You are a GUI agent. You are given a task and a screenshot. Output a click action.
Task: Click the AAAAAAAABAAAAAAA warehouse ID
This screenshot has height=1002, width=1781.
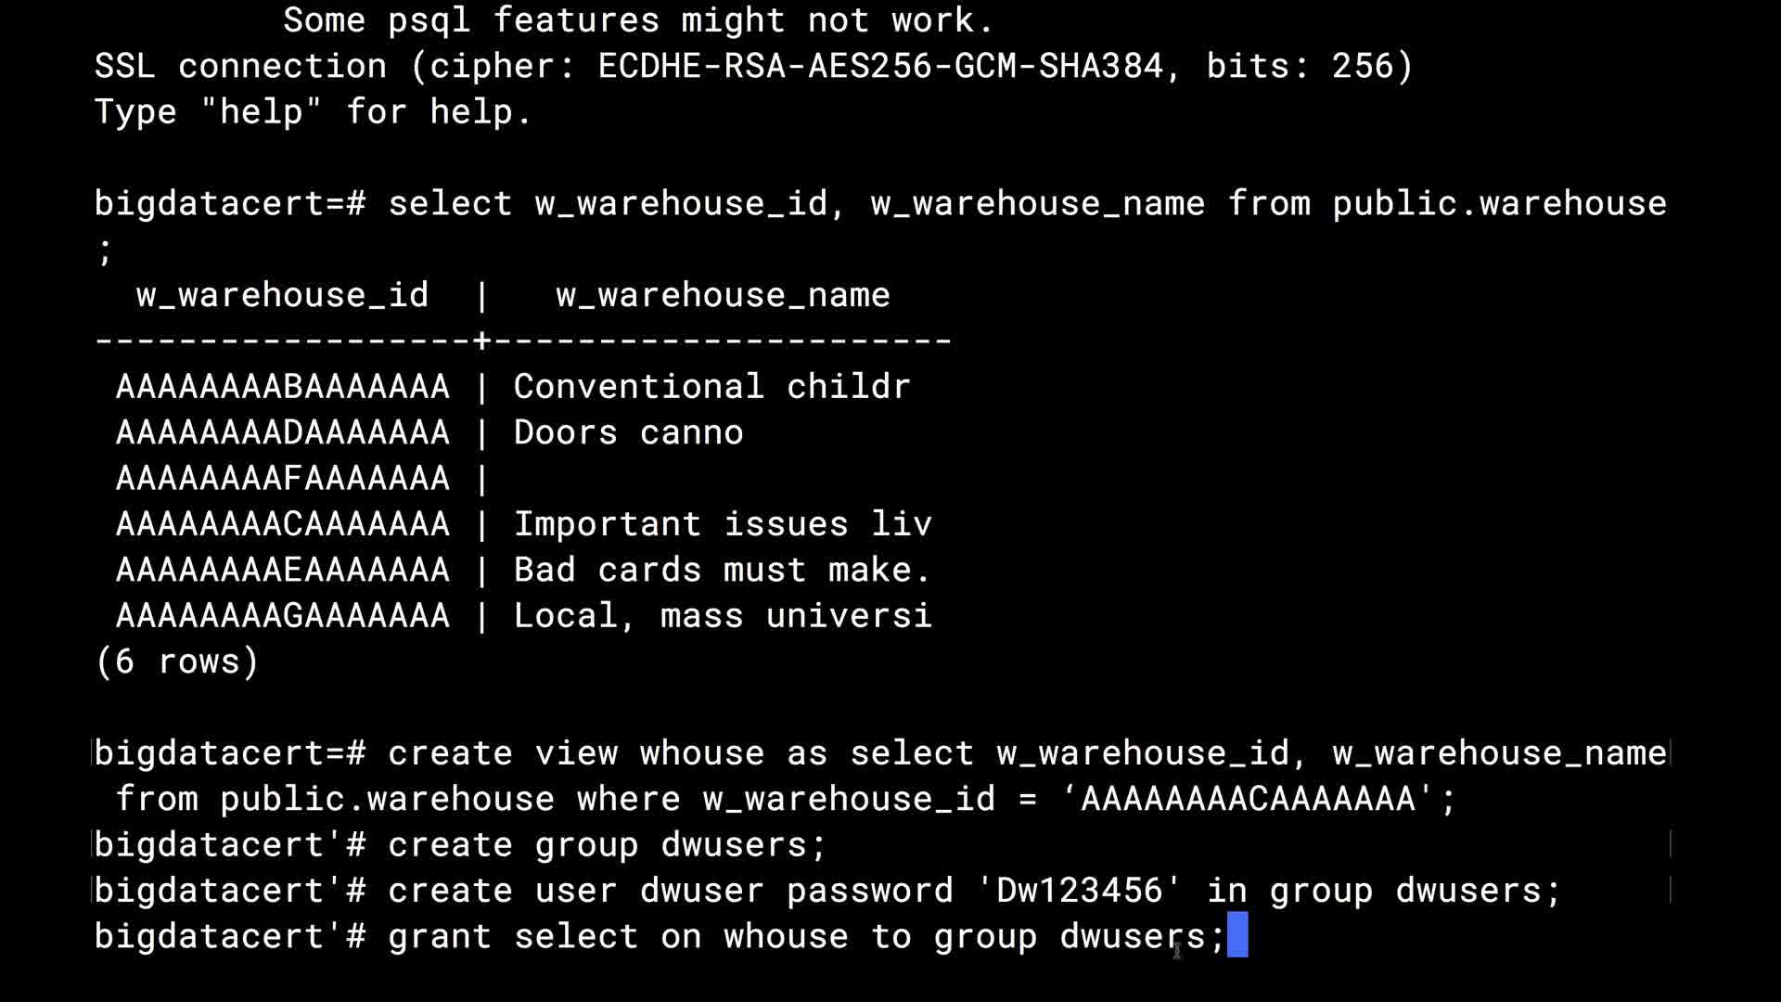283,386
